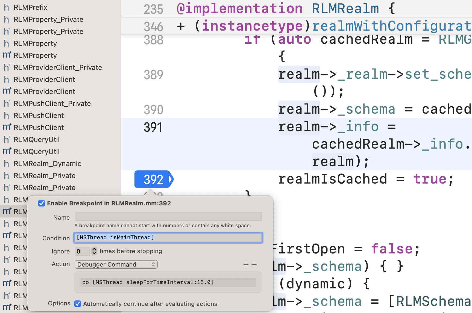Click + to add another breakpoint action
This screenshot has width=472, height=313.
click(246, 264)
